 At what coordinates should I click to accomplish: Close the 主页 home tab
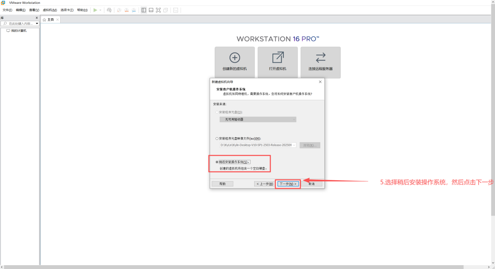point(57,19)
